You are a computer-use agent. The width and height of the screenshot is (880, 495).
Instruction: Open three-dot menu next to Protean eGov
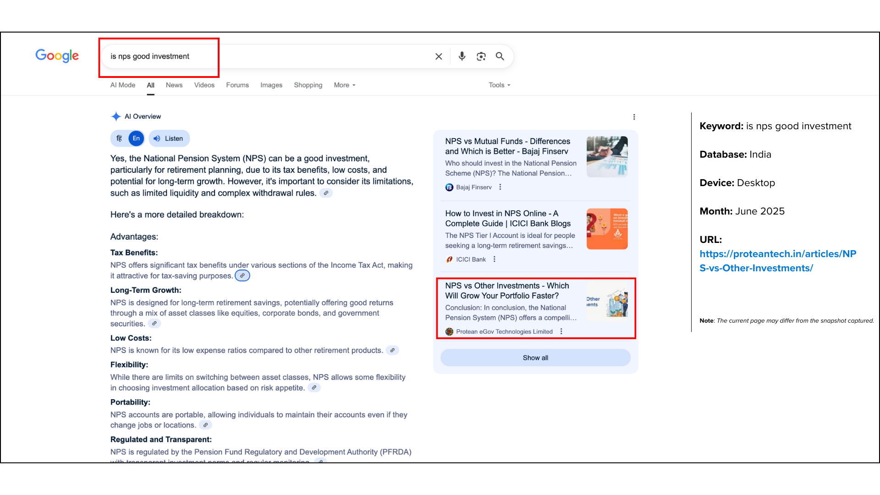coord(561,331)
